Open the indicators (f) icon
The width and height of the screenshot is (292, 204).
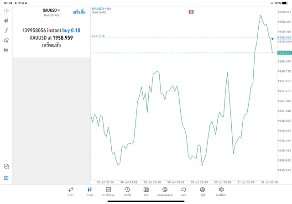click(x=6, y=31)
